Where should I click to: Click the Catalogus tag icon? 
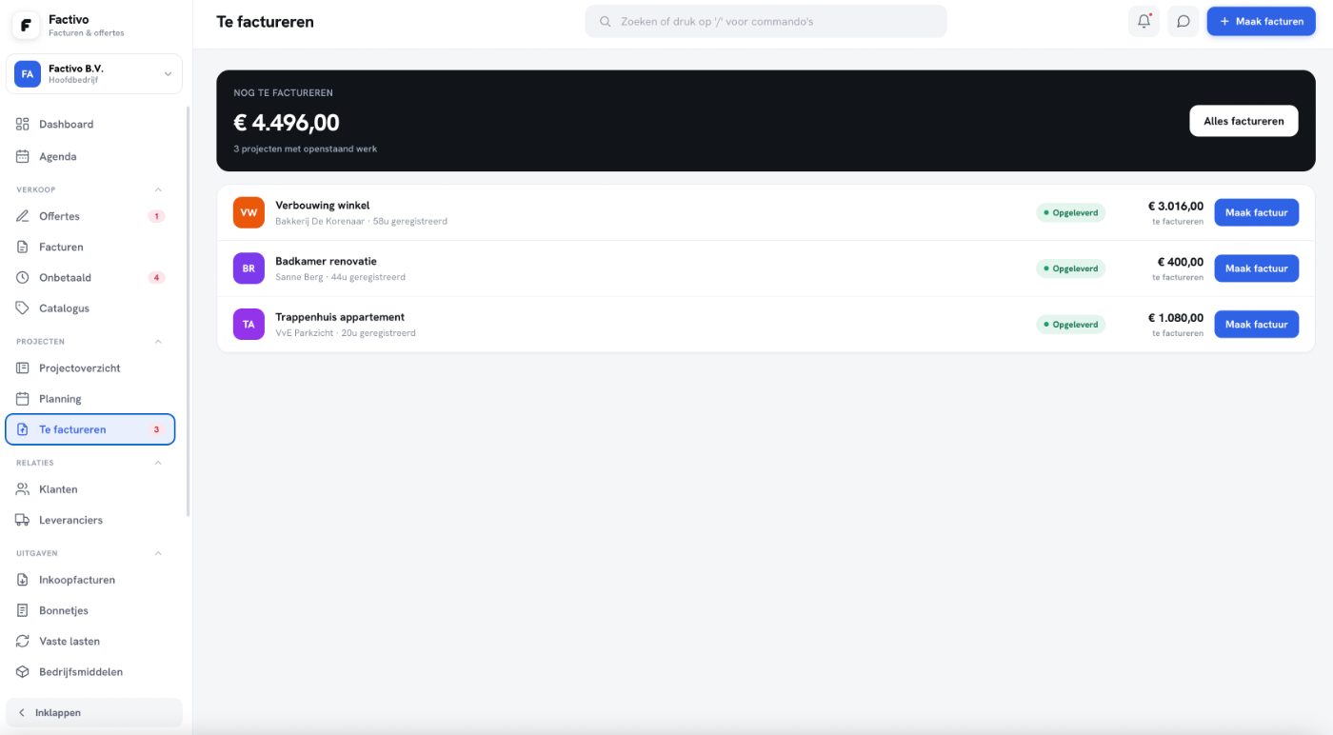pos(23,308)
